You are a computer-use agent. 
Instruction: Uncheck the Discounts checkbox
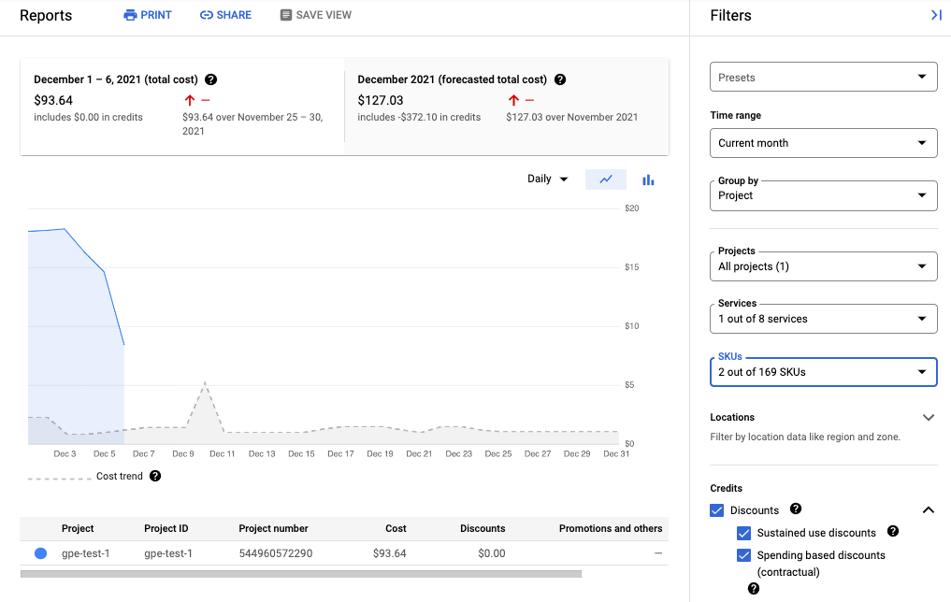(717, 509)
